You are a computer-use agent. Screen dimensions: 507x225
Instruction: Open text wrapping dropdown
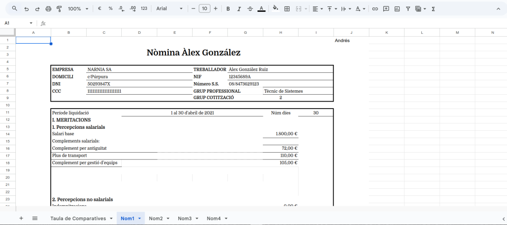point(346,9)
